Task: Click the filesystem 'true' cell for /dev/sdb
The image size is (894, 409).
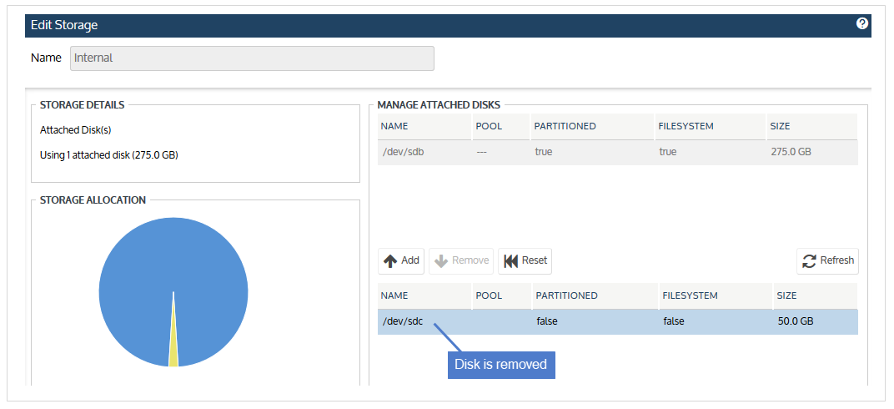Action: [x=668, y=153]
